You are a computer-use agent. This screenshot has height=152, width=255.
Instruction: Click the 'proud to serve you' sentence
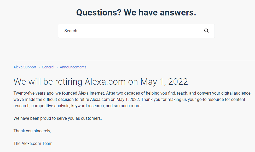point(57,118)
